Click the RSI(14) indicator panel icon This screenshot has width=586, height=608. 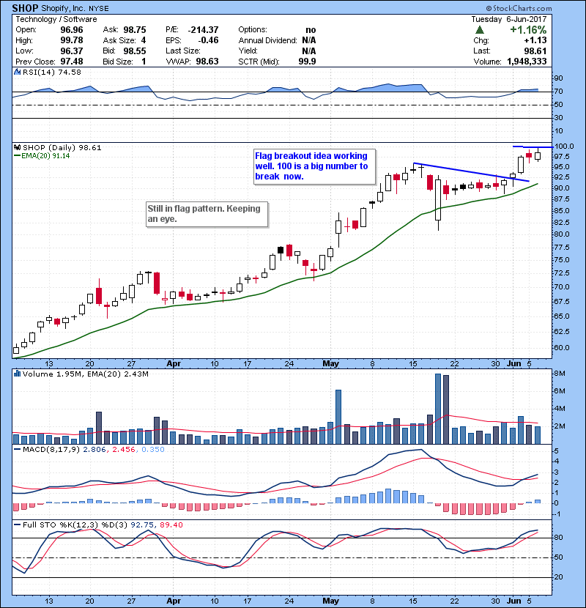[17, 72]
